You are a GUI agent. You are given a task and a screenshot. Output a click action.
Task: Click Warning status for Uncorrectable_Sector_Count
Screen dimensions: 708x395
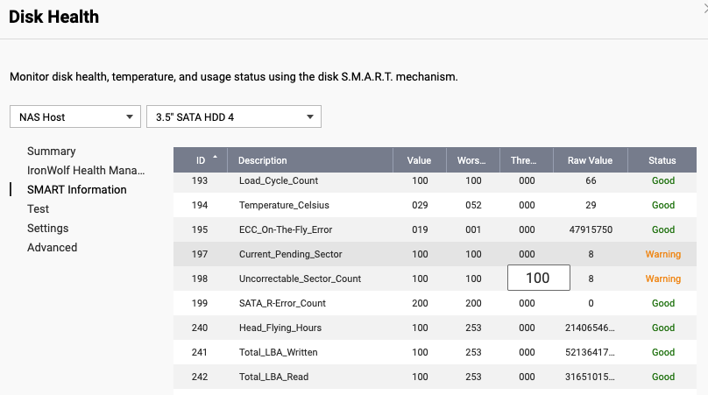pyautogui.click(x=662, y=279)
